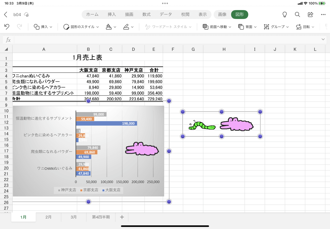
Task: Tap the three dots at top center
Action: click(x=165, y=3)
